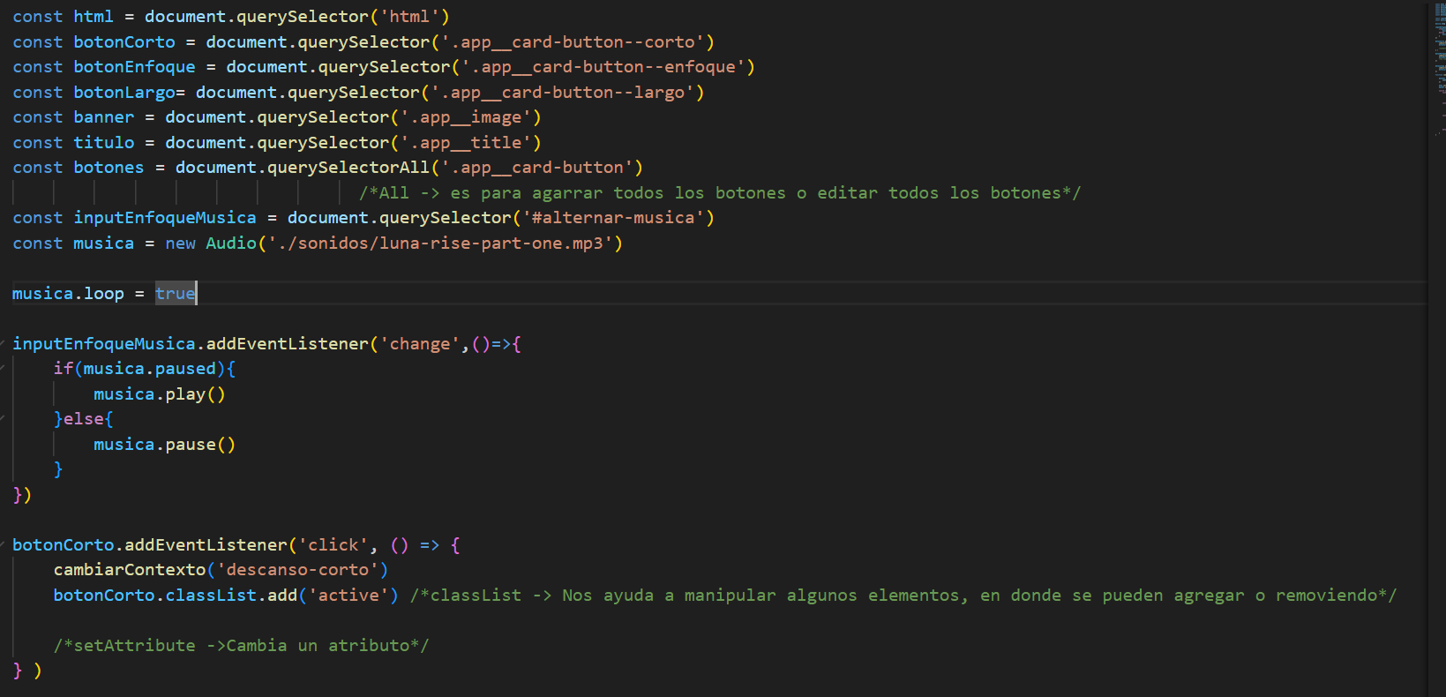
Task: Click the '.app__card-button' string in the botones line
Action: pos(536,168)
